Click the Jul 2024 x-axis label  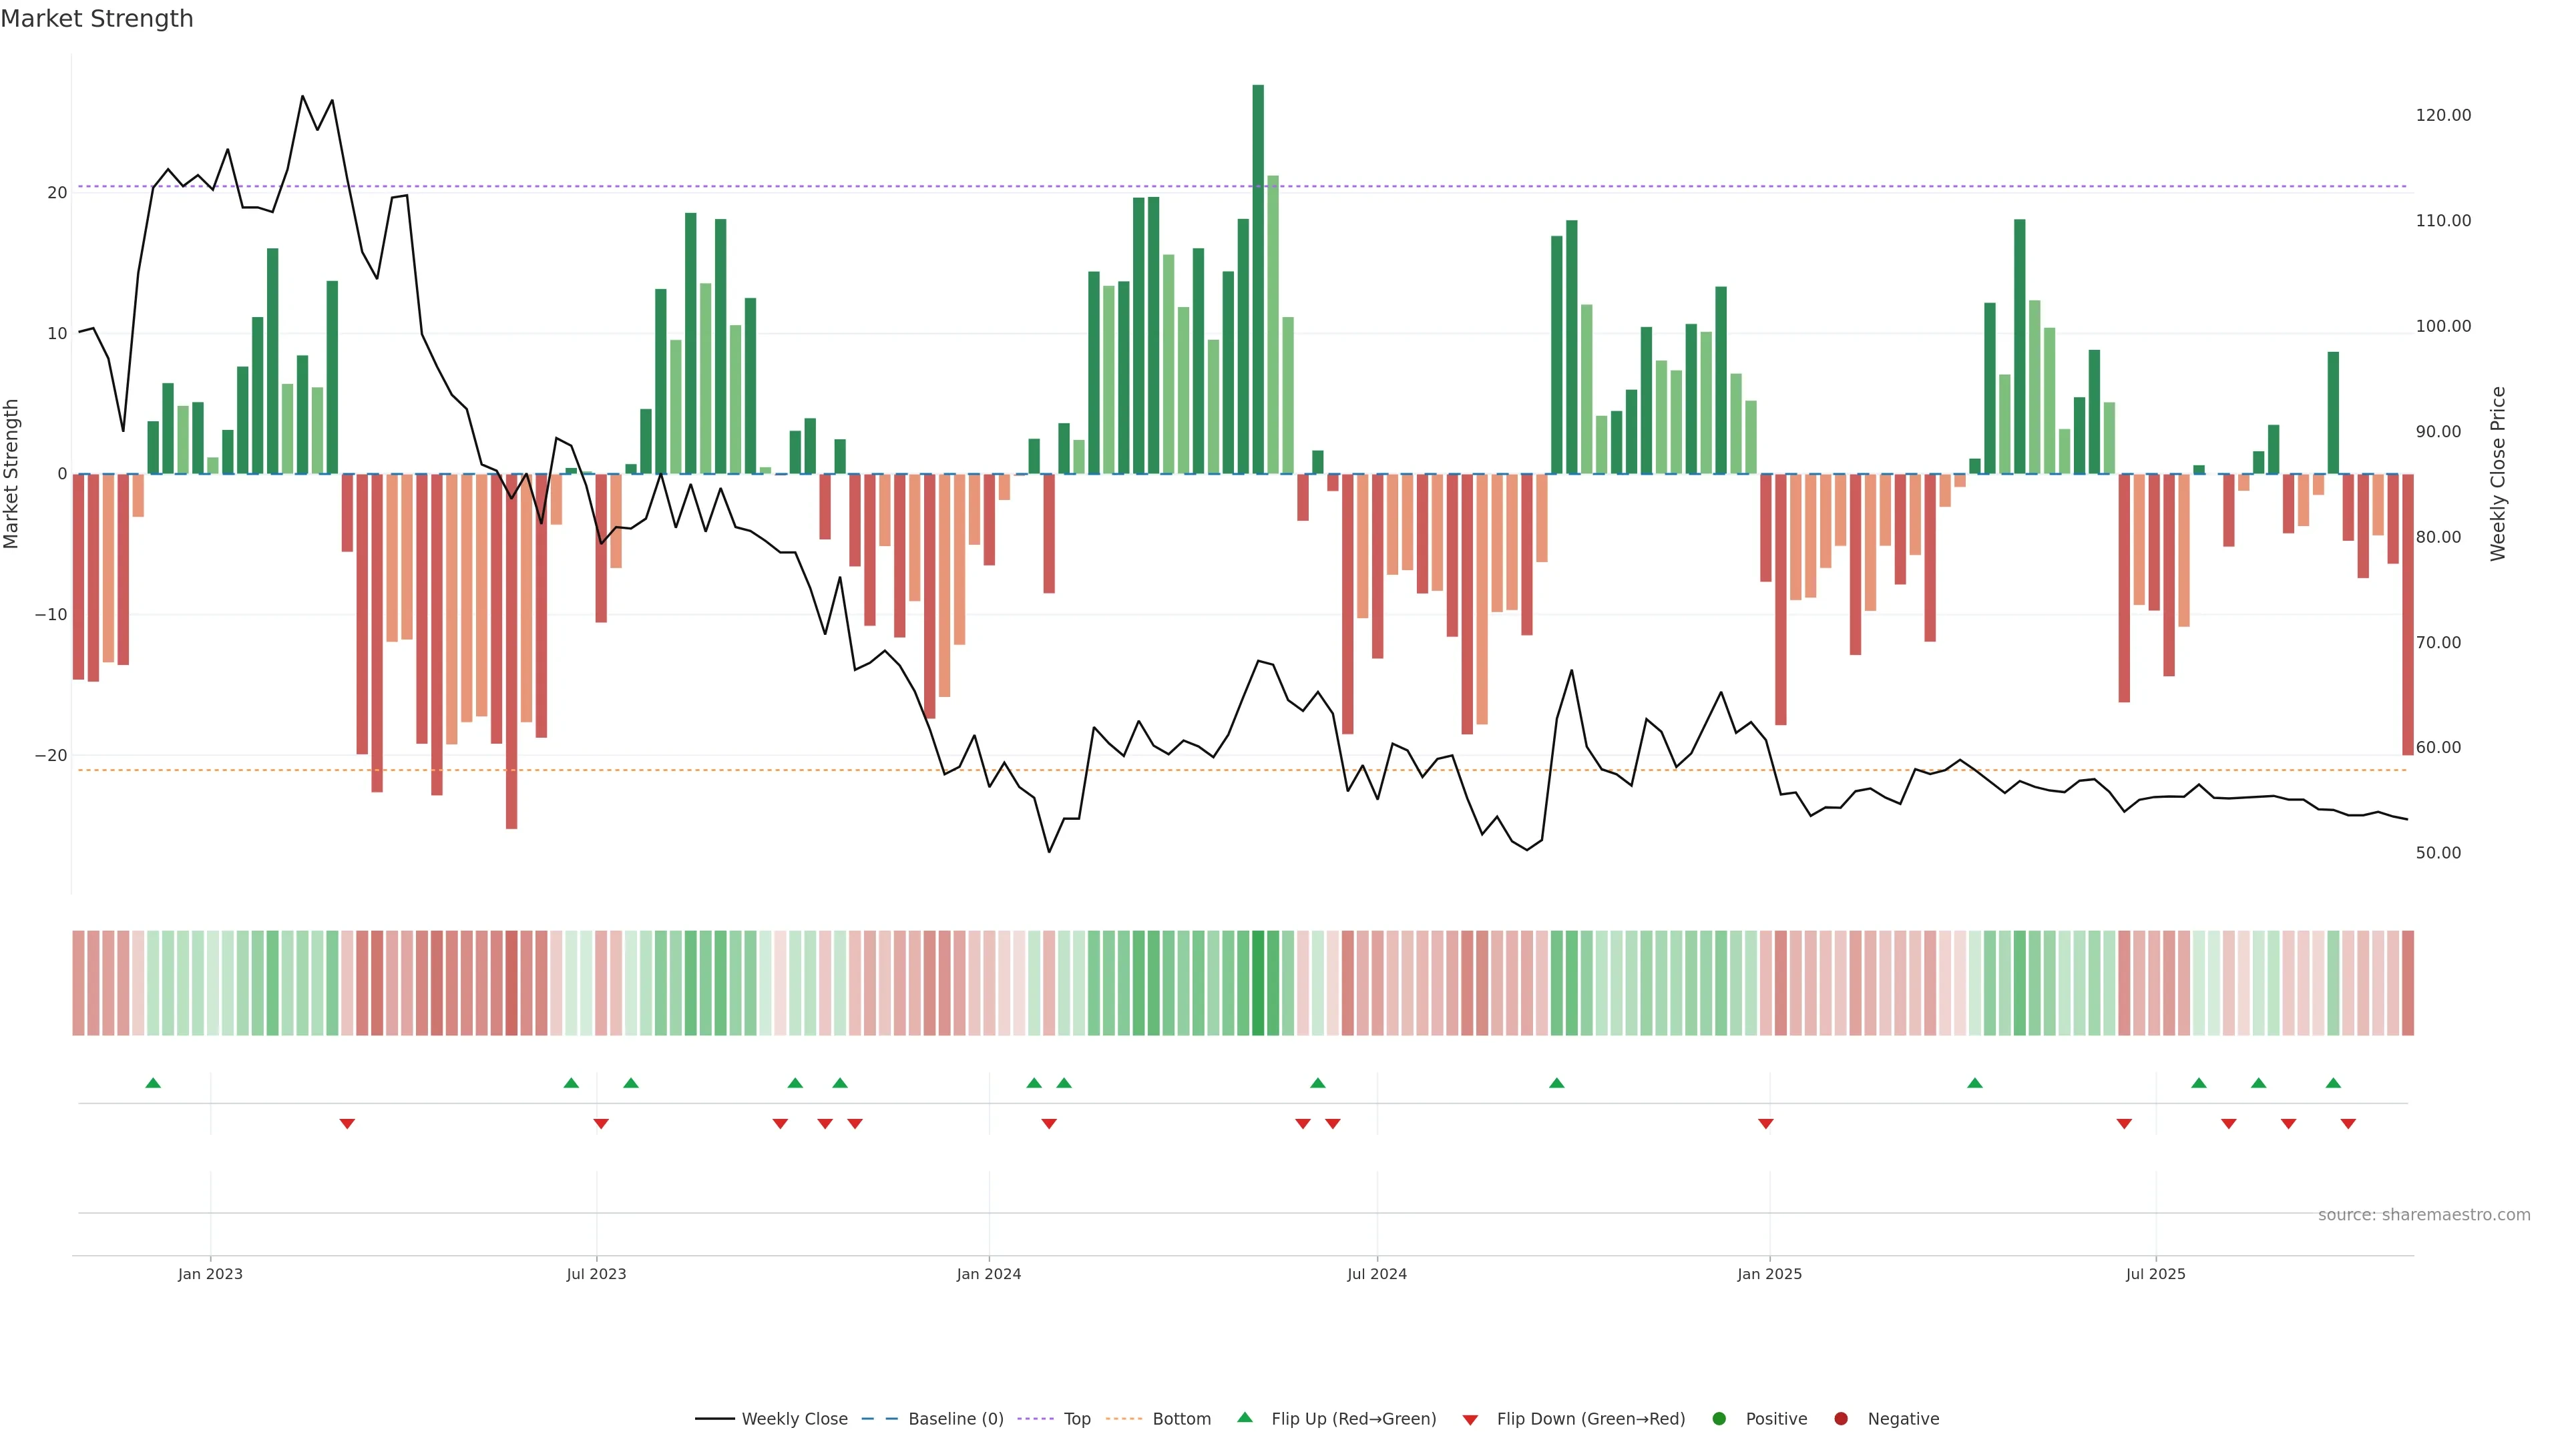[x=1377, y=1274]
